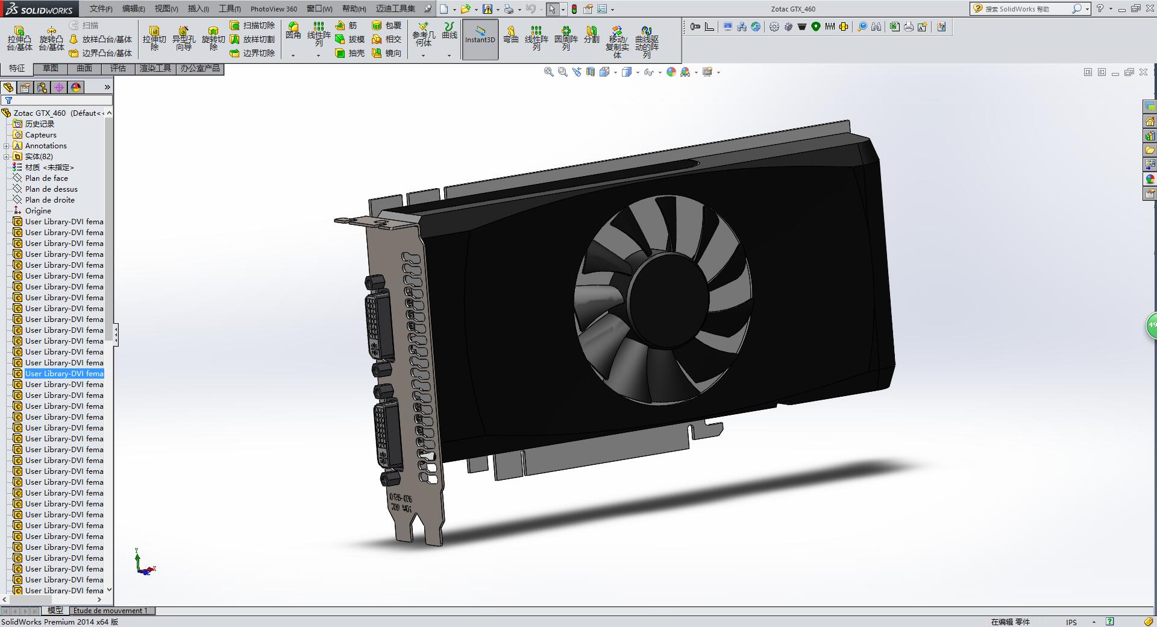Open the 插入(I) menu
The image size is (1157, 627).
click(198, 9)
